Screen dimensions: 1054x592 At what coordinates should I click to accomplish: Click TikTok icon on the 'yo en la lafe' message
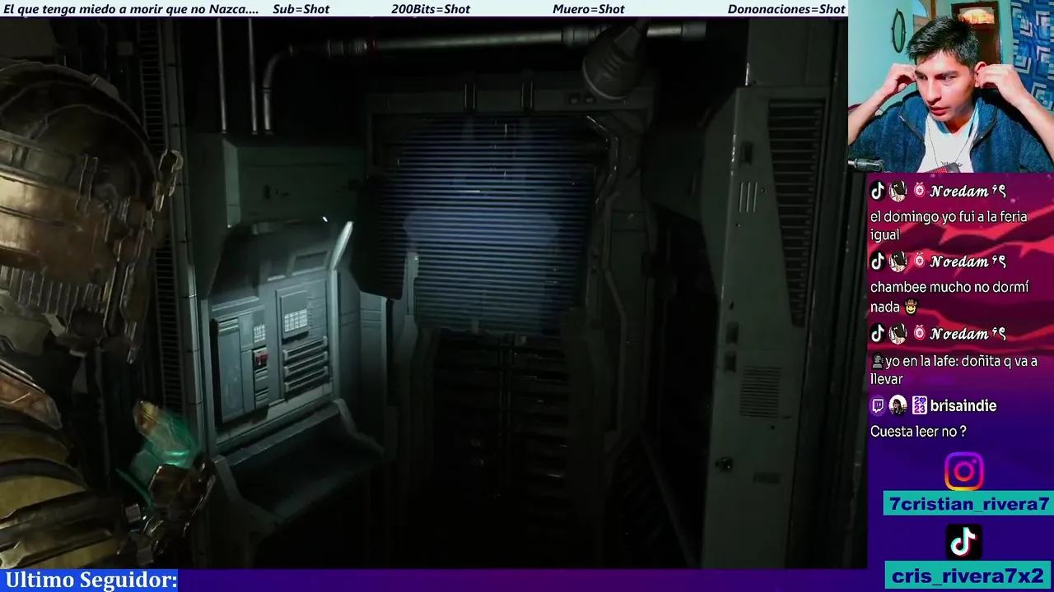tap(878, 334)
